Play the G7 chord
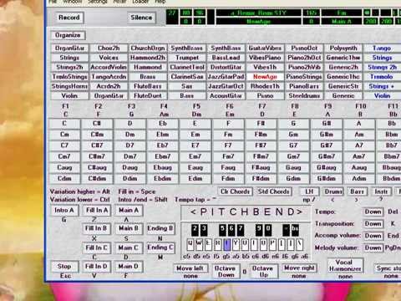 click(x=293, y=145)
